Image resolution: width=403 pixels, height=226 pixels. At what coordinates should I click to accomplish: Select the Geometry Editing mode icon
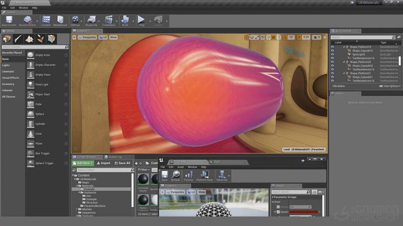[52, 39]
